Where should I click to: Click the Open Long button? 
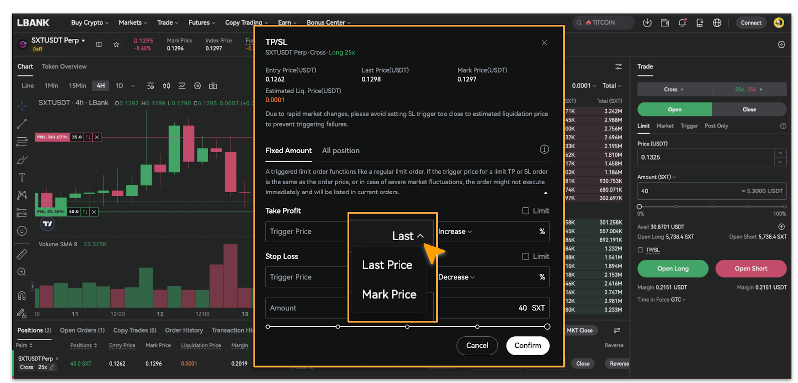pyautogui.click(x=673, y=268)
